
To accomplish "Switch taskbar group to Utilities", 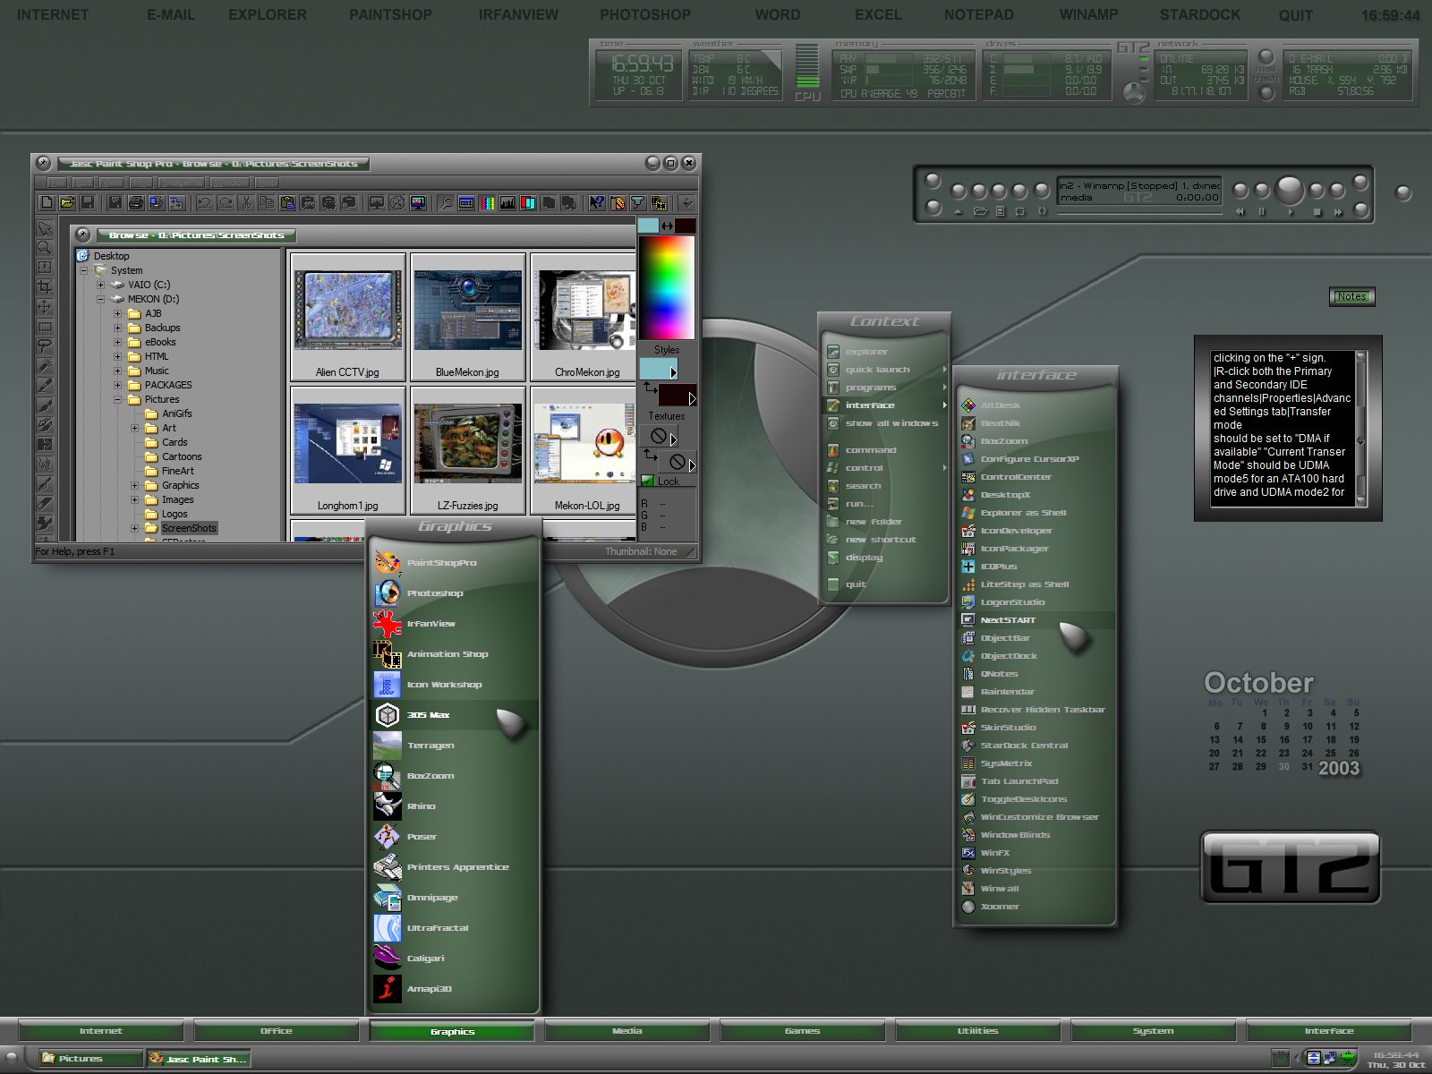I will point(978,1031).
